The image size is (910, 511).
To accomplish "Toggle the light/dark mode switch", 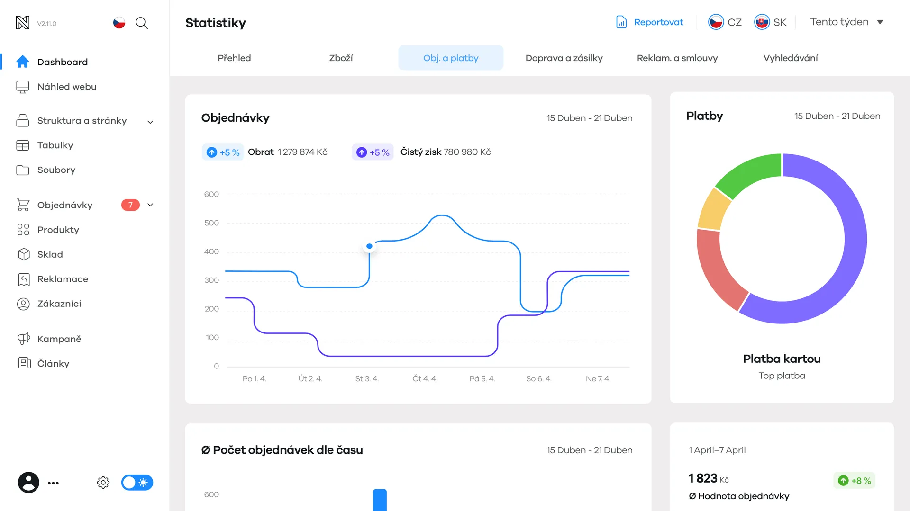I will pyautogui.click(x=137, y=483).
